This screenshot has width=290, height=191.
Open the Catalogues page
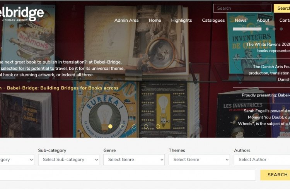213,21
